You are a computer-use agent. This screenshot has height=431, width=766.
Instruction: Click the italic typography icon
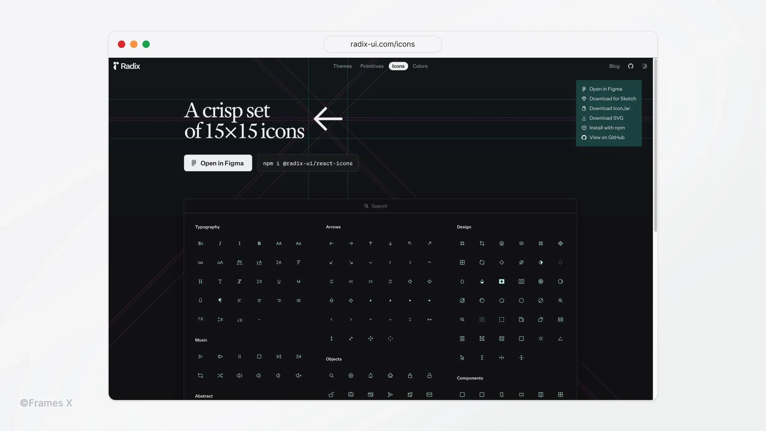click(220, 243)
